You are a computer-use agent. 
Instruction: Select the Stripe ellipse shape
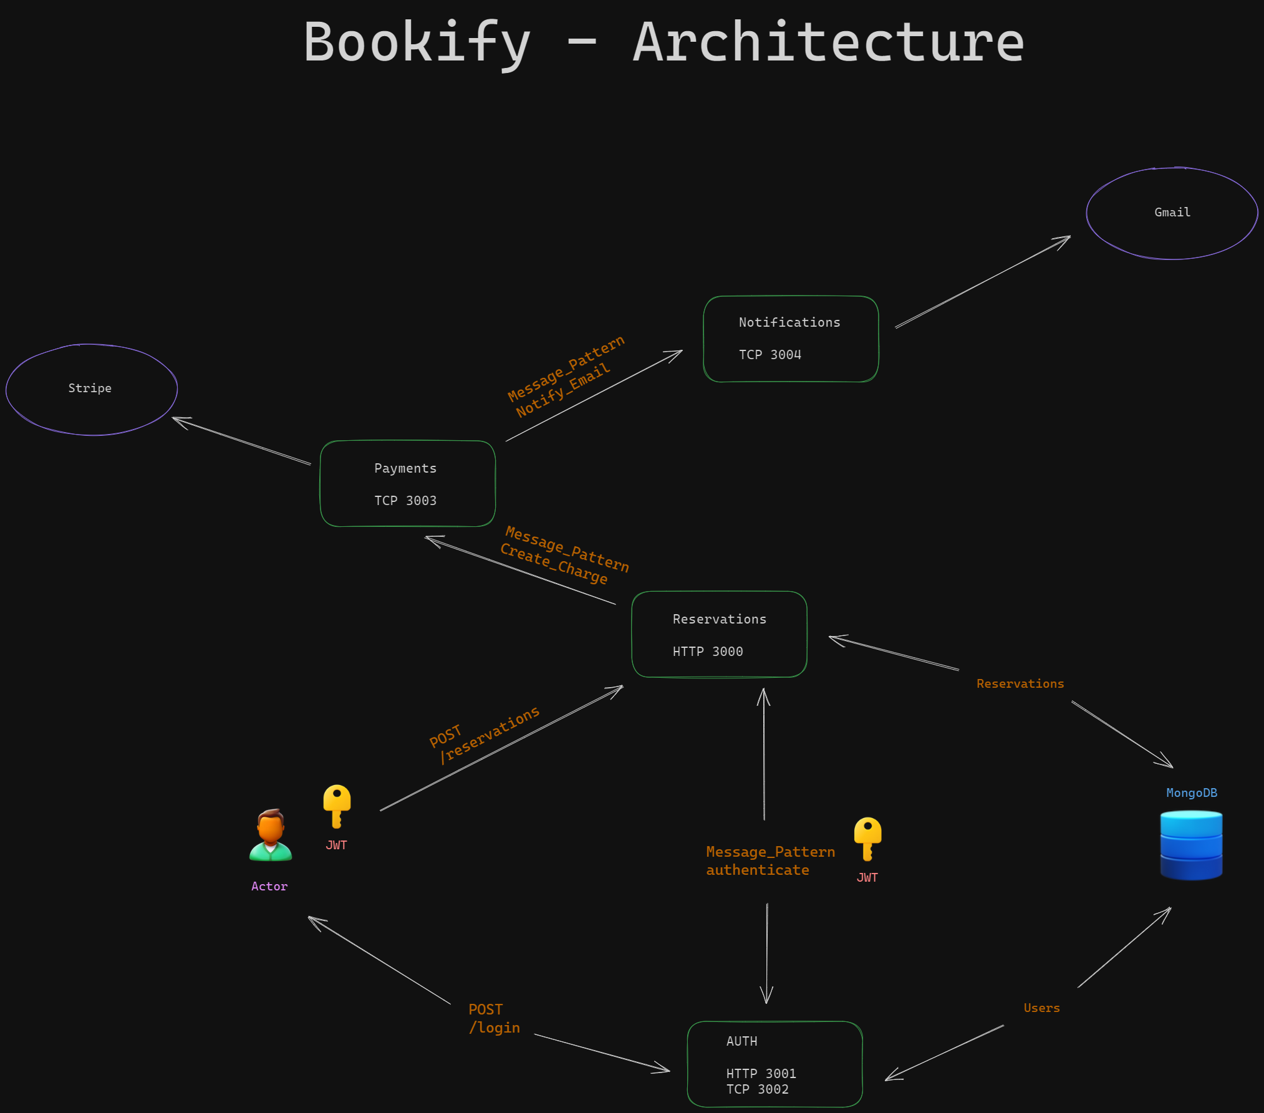91,388
